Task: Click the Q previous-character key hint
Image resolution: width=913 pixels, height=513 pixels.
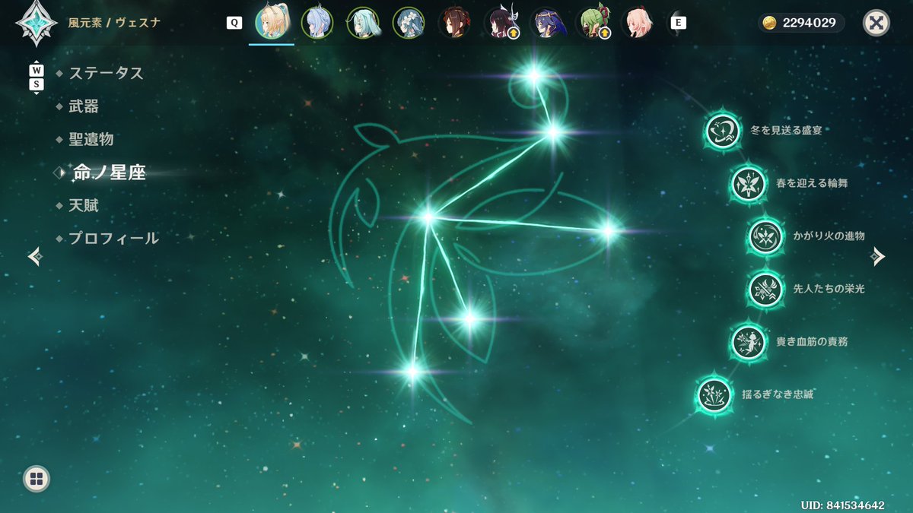Action: pos(234,23)
